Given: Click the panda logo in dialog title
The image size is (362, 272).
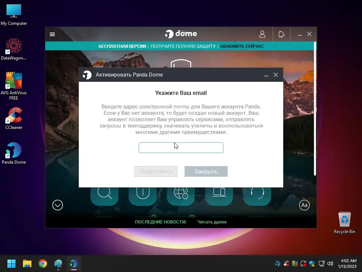Looking at the screenshot, I should pos(87,75).
